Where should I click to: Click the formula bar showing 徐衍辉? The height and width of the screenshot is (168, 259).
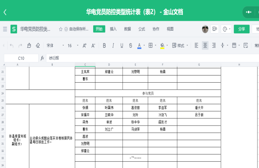tap(152, 58)
